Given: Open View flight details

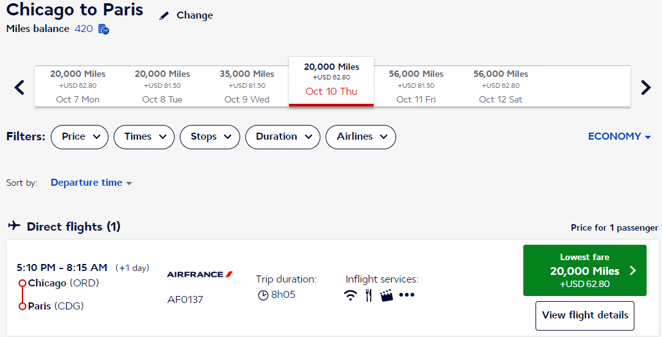Looking at the screenshot, I should [x=584, y=315].
